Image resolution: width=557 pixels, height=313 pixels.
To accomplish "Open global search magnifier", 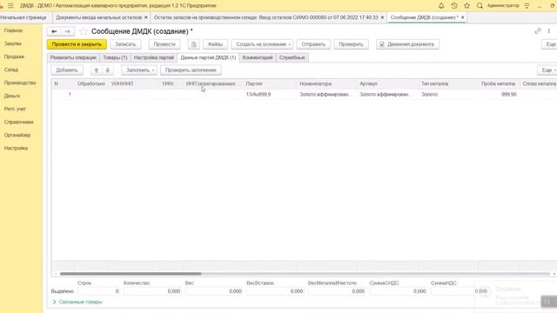I will (x=480, y=6).
